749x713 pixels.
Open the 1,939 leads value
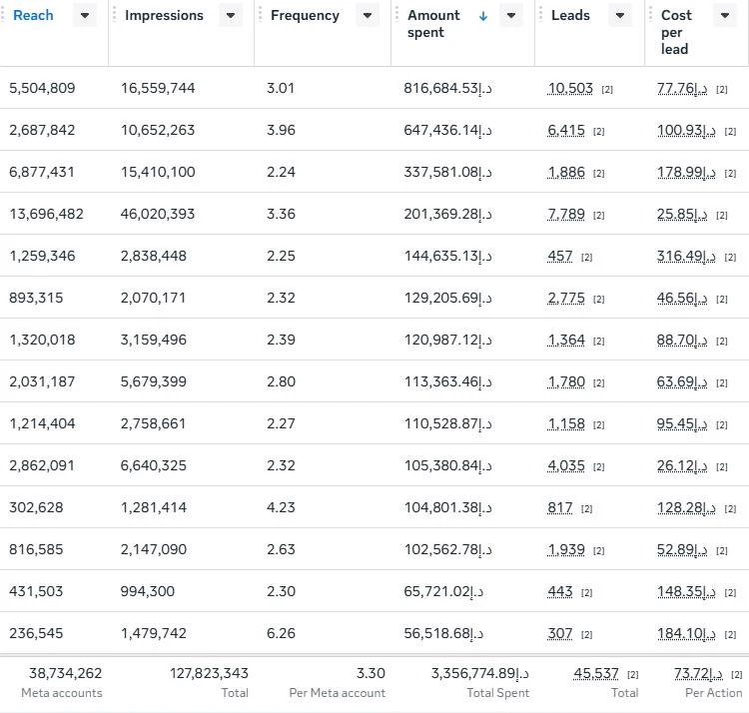pyautogui.click(x=566, y=550)
